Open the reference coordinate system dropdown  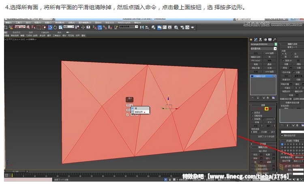pyautogui.click(x=69, y=27)
